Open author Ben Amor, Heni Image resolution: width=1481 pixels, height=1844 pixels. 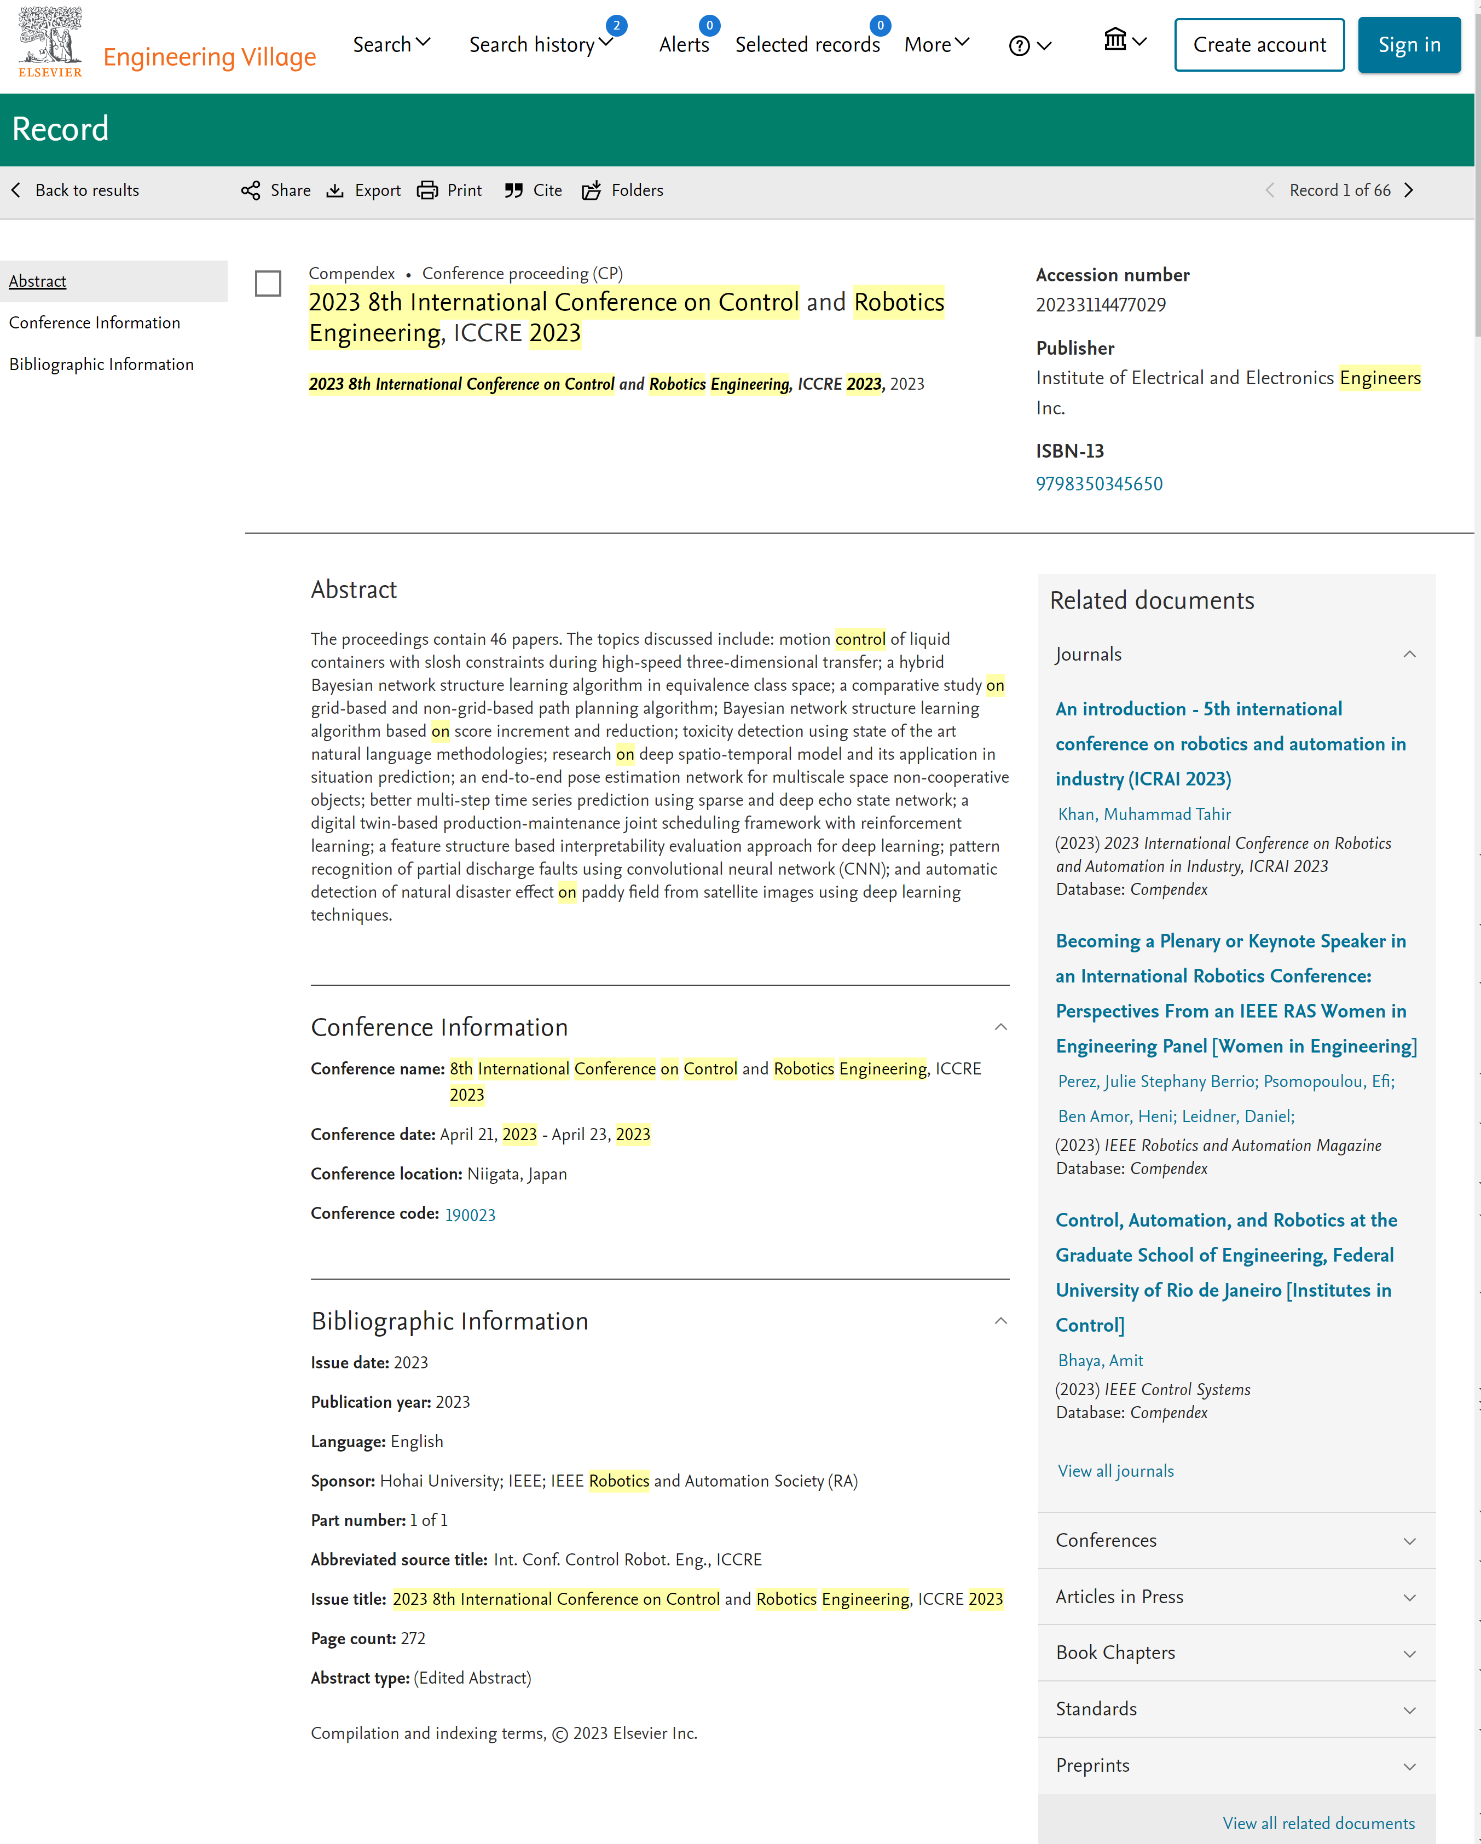1116,1116
